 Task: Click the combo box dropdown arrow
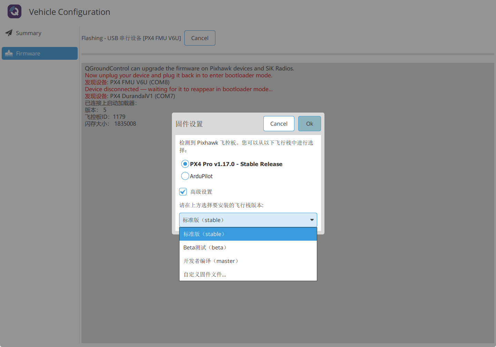(312, 220)
